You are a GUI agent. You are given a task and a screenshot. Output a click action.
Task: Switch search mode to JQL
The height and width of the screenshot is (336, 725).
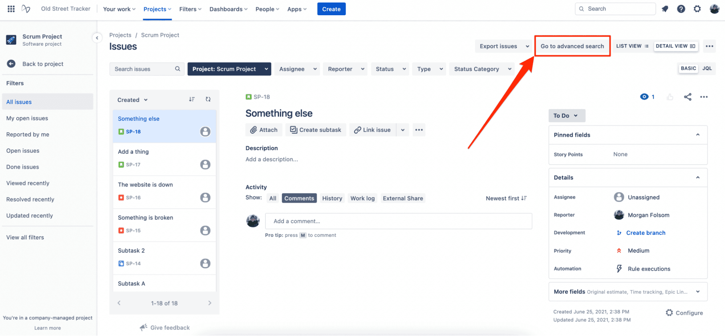point(707,68)
